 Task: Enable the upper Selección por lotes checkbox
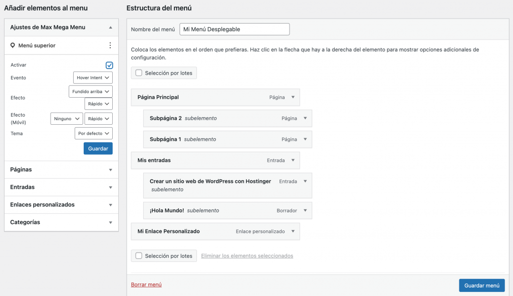(138, 73)
